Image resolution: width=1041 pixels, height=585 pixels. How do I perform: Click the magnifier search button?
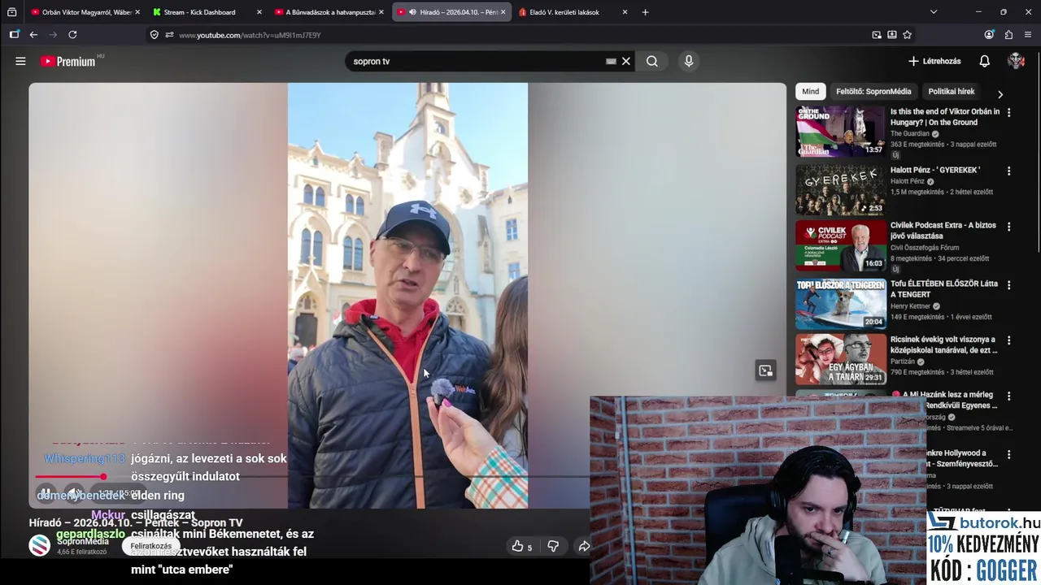click(652, 61)
